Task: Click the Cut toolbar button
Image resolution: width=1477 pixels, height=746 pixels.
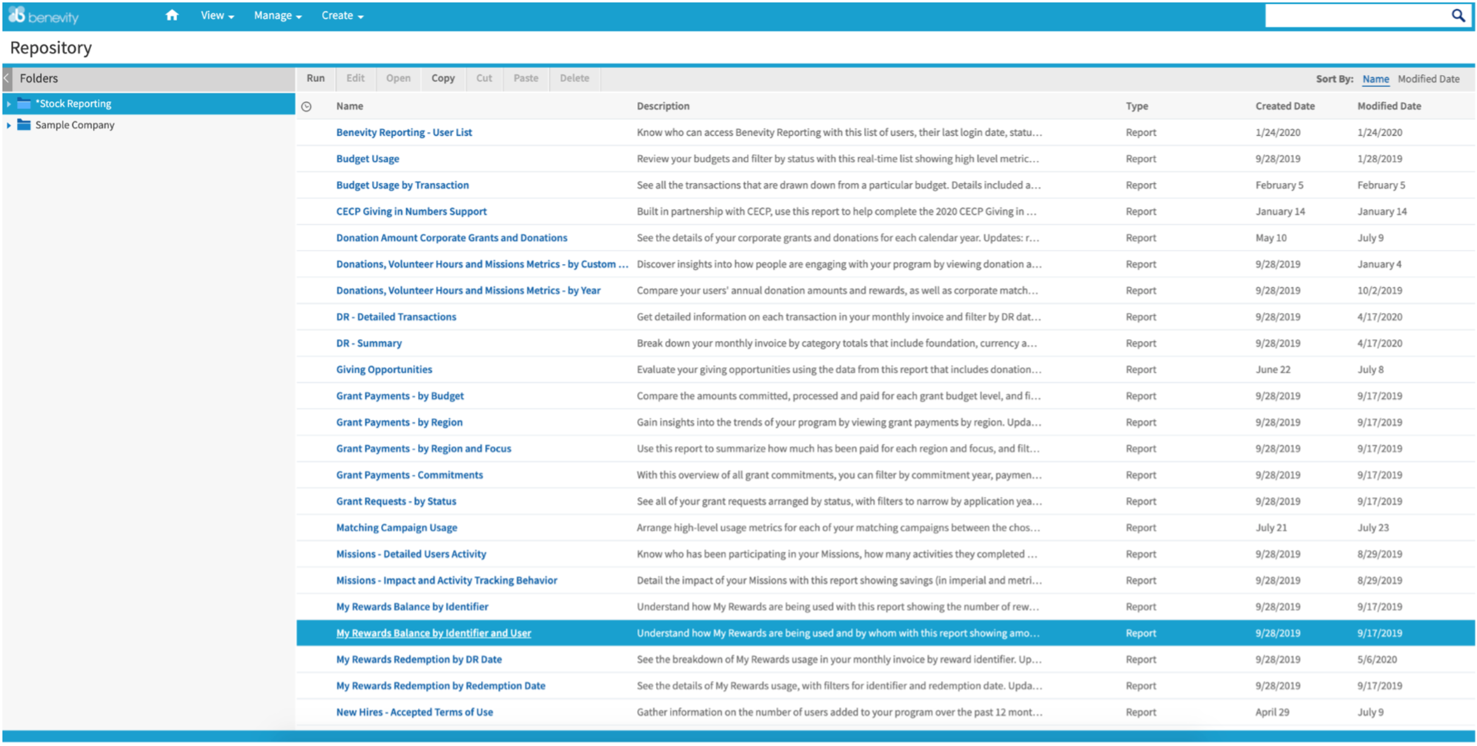Action: click(484, 78)
